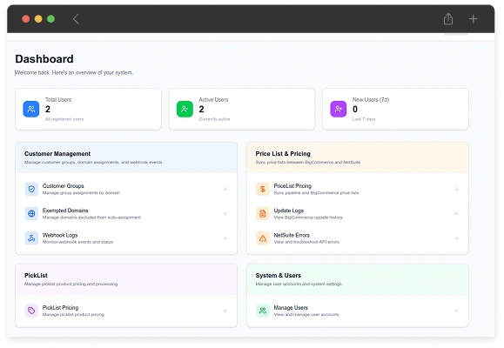Screen dimensions: 504x348
Task: Go back using the browser arrow
Action: coord(76,19)
